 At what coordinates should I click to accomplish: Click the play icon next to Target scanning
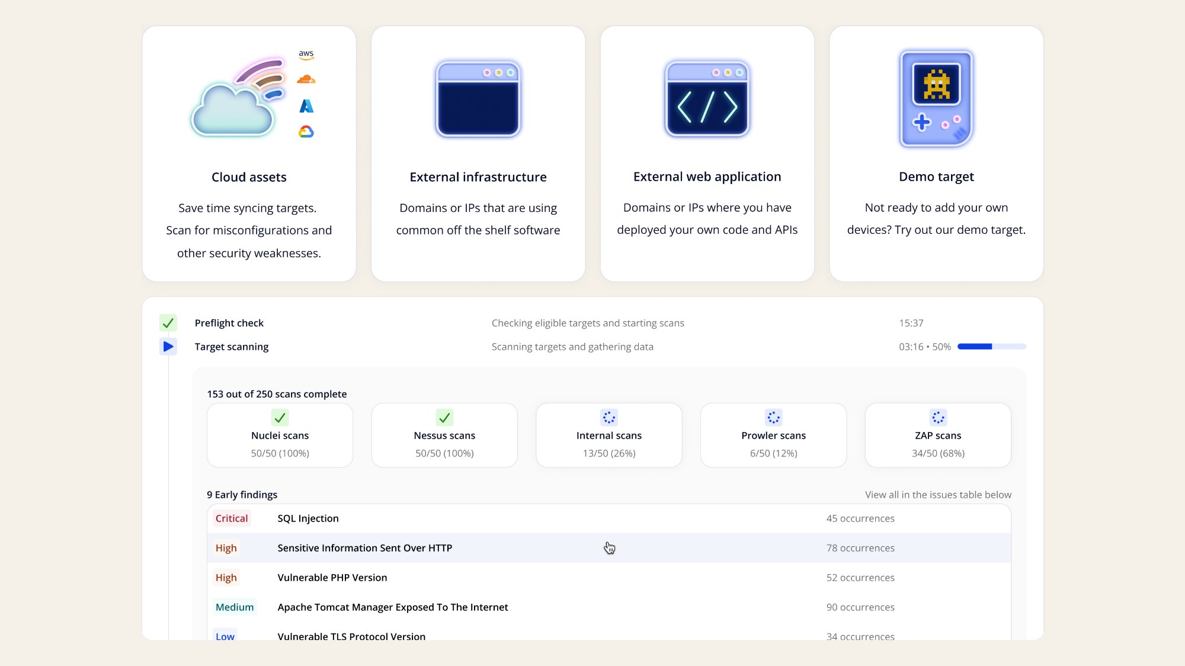coord(168,346)
